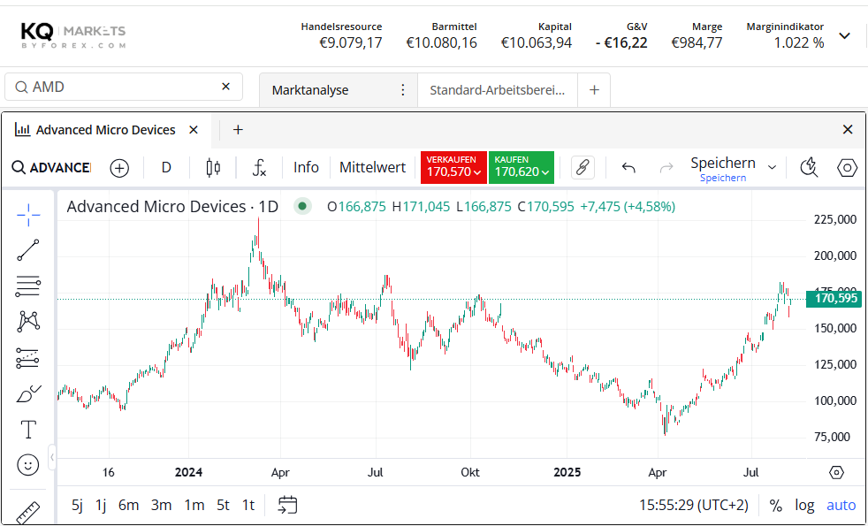Set chart range to 5t
Viewport: 868px width, 526px height.
click(223, 506)
